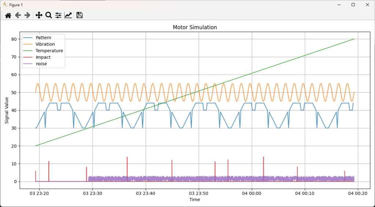Click the Back arrow to previous view

(18, 15)
